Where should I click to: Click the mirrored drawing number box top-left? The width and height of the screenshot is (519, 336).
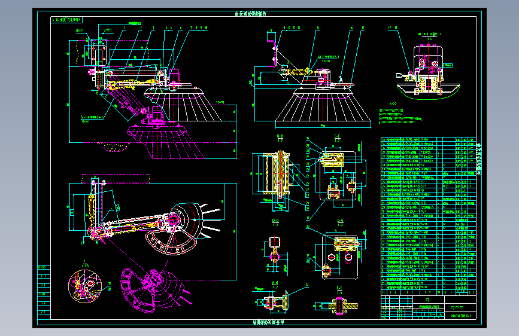tap(66, 20)
